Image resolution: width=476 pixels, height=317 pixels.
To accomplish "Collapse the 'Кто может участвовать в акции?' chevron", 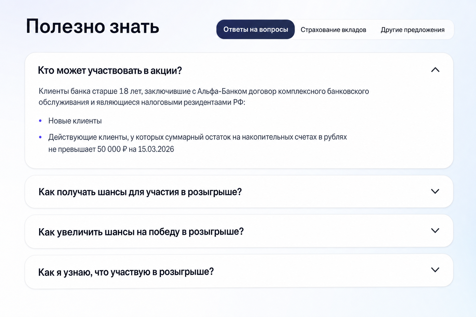I will pyautogui.click(x=435, y=70).
